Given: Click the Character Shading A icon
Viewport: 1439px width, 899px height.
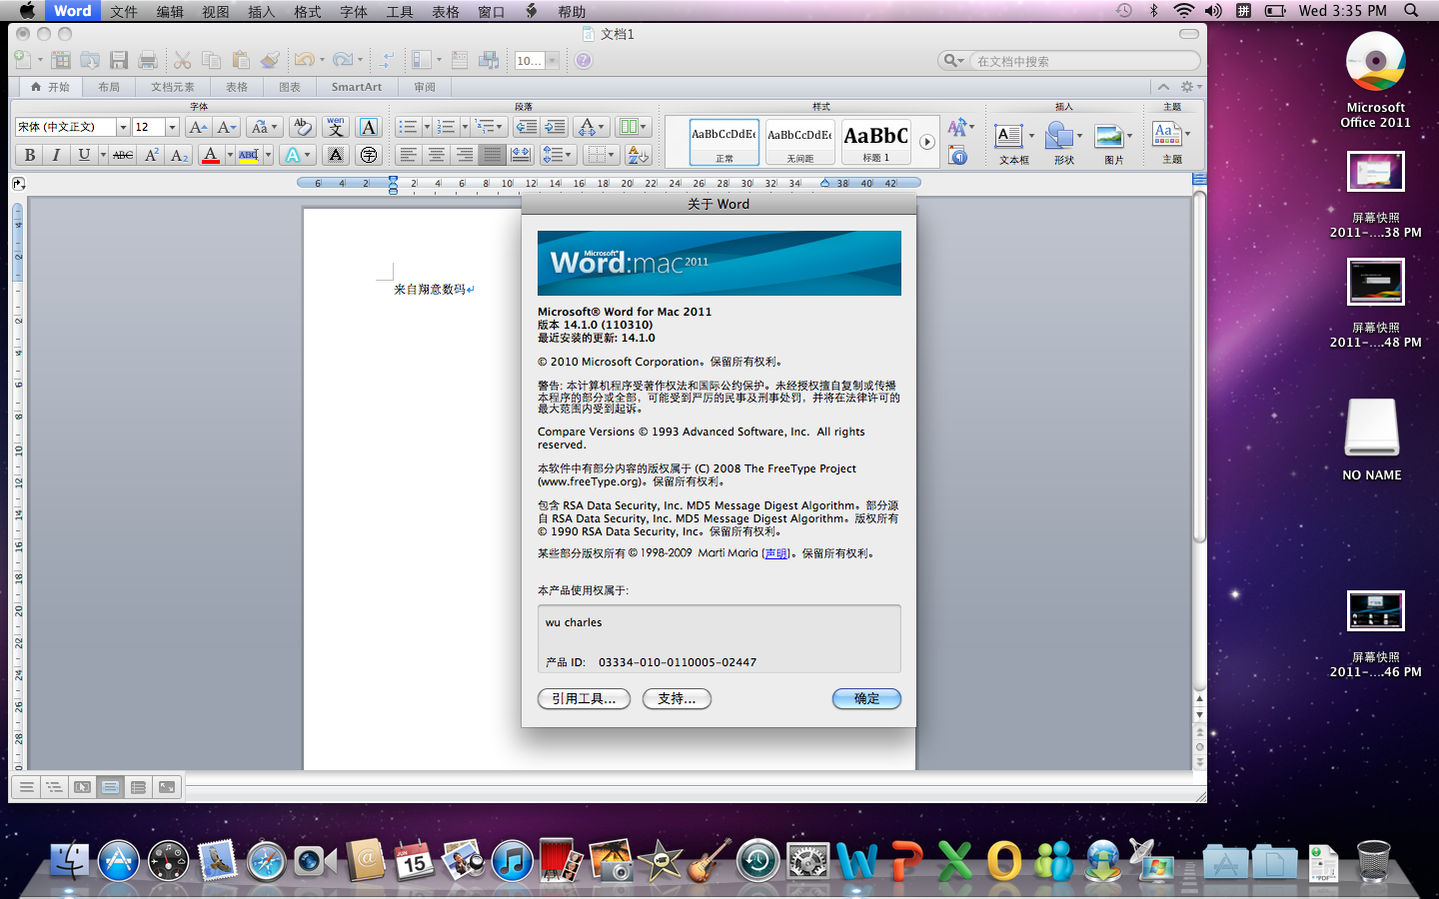Looking at the screenshot, I should 336,155.
